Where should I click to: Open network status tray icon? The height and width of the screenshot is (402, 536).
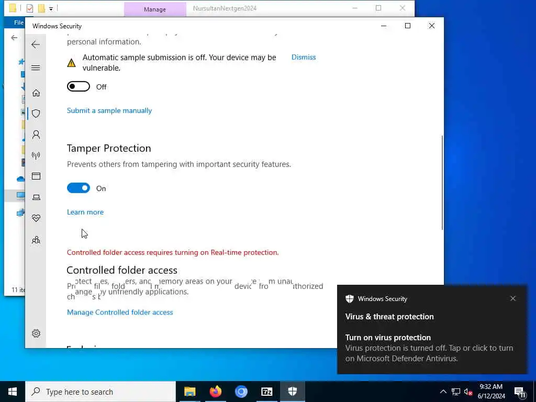tap(456, 392)
